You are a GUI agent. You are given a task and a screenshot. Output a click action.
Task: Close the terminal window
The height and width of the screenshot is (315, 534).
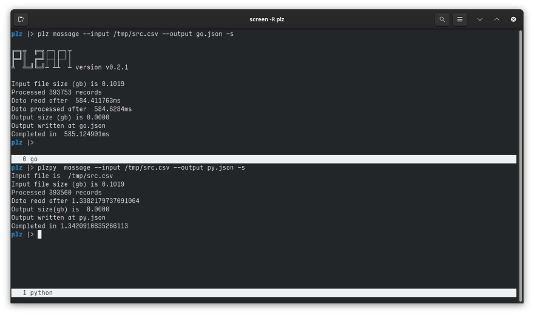pos(513,19)
